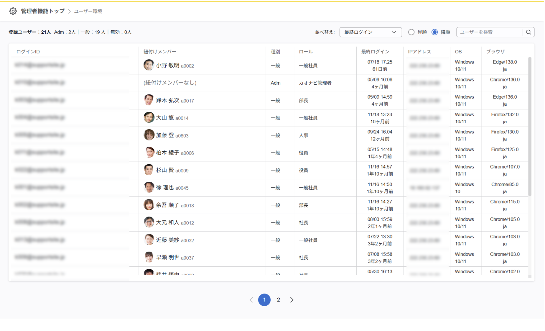Click the settings gear icon in breadcrumb
This screenshot has height=331, width=545.
coord(13,11)
